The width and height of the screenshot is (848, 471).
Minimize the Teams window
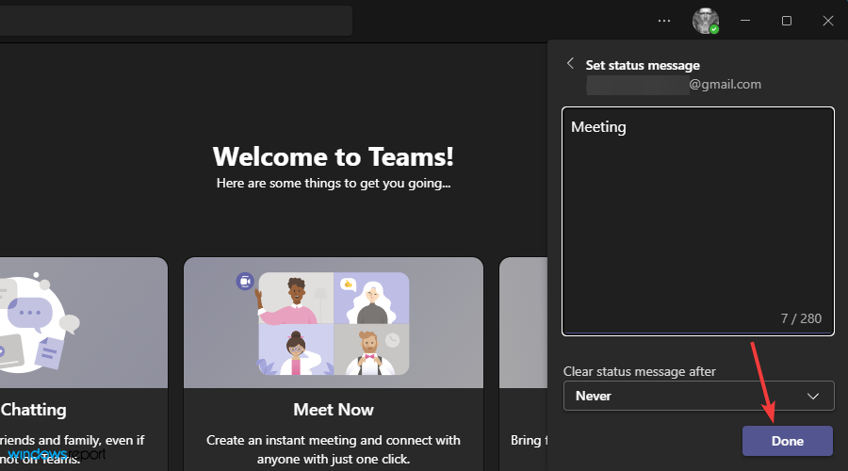pyautogui.click(x=745, y=21)
